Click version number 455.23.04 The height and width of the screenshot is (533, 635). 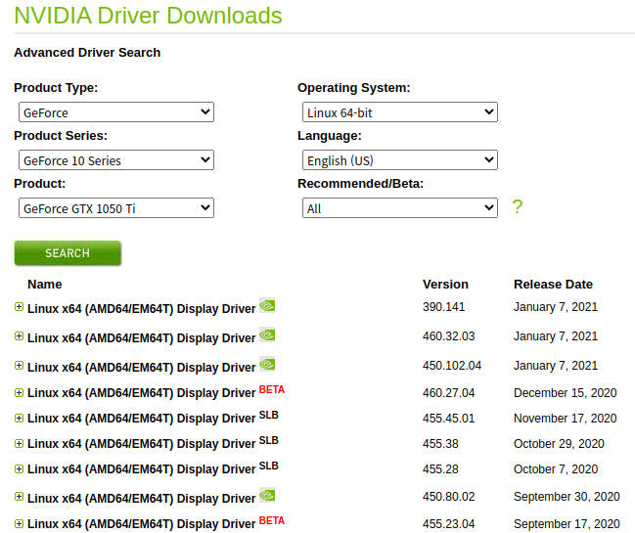(x=449, y=523)
